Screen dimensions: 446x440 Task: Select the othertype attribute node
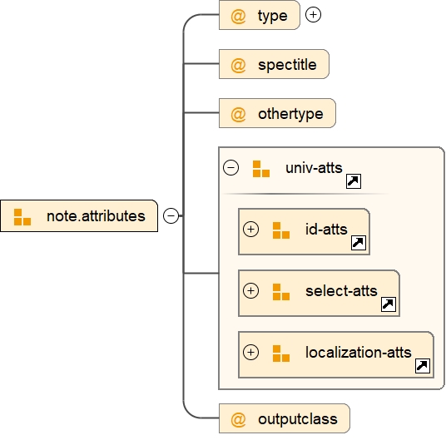coord(277,113)
